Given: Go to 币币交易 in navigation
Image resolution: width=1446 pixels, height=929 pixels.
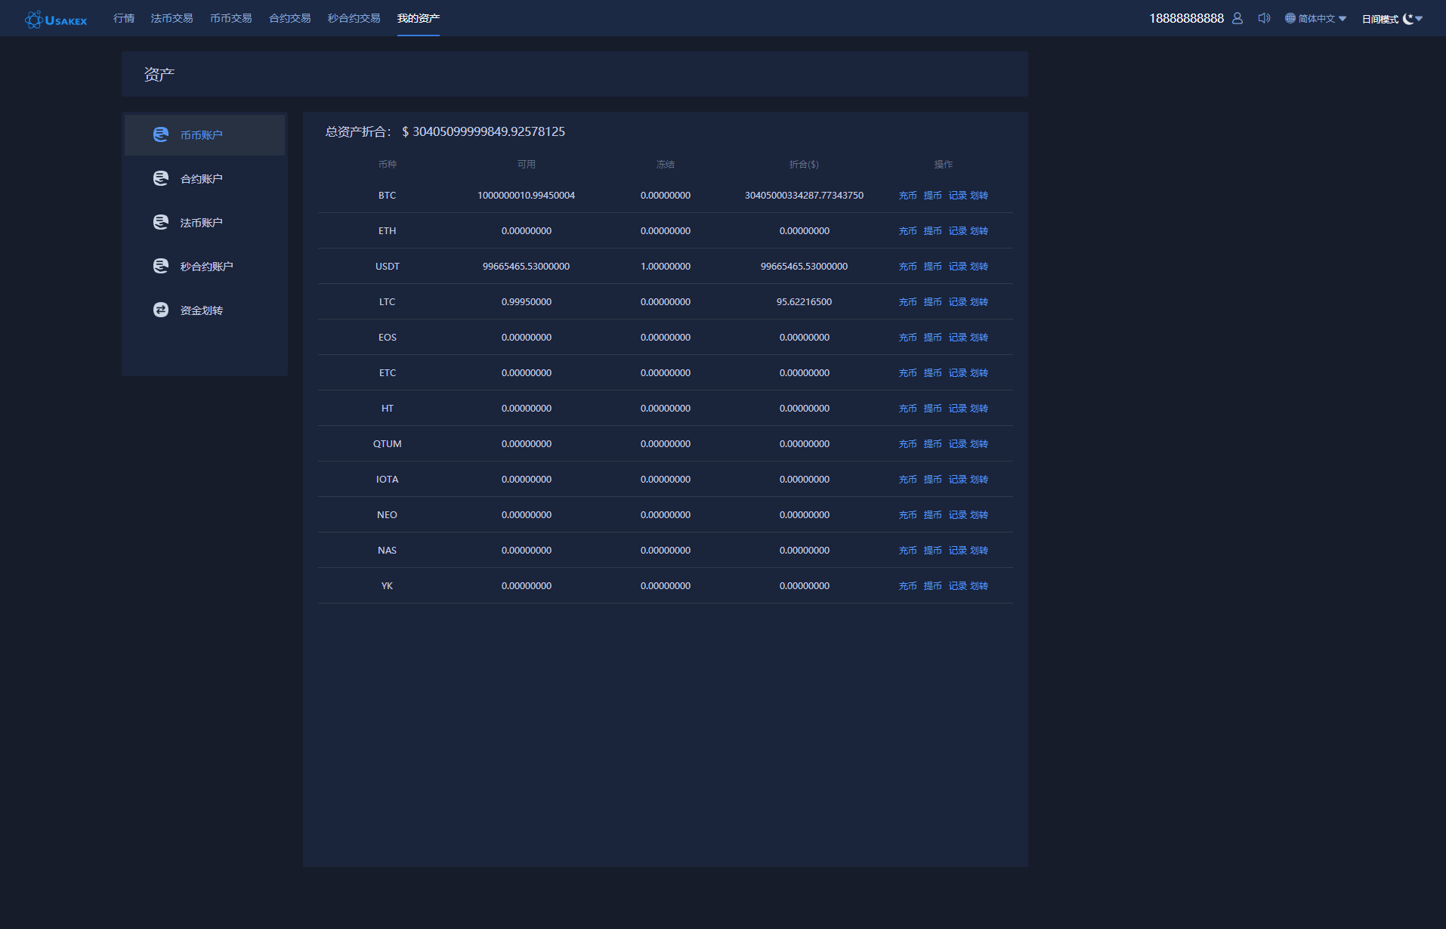Looking at the screenshot, I should click(230, 18).
